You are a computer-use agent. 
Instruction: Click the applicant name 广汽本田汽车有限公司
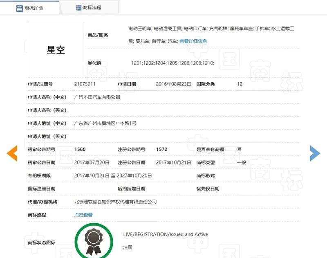click(x=97, y=97)
